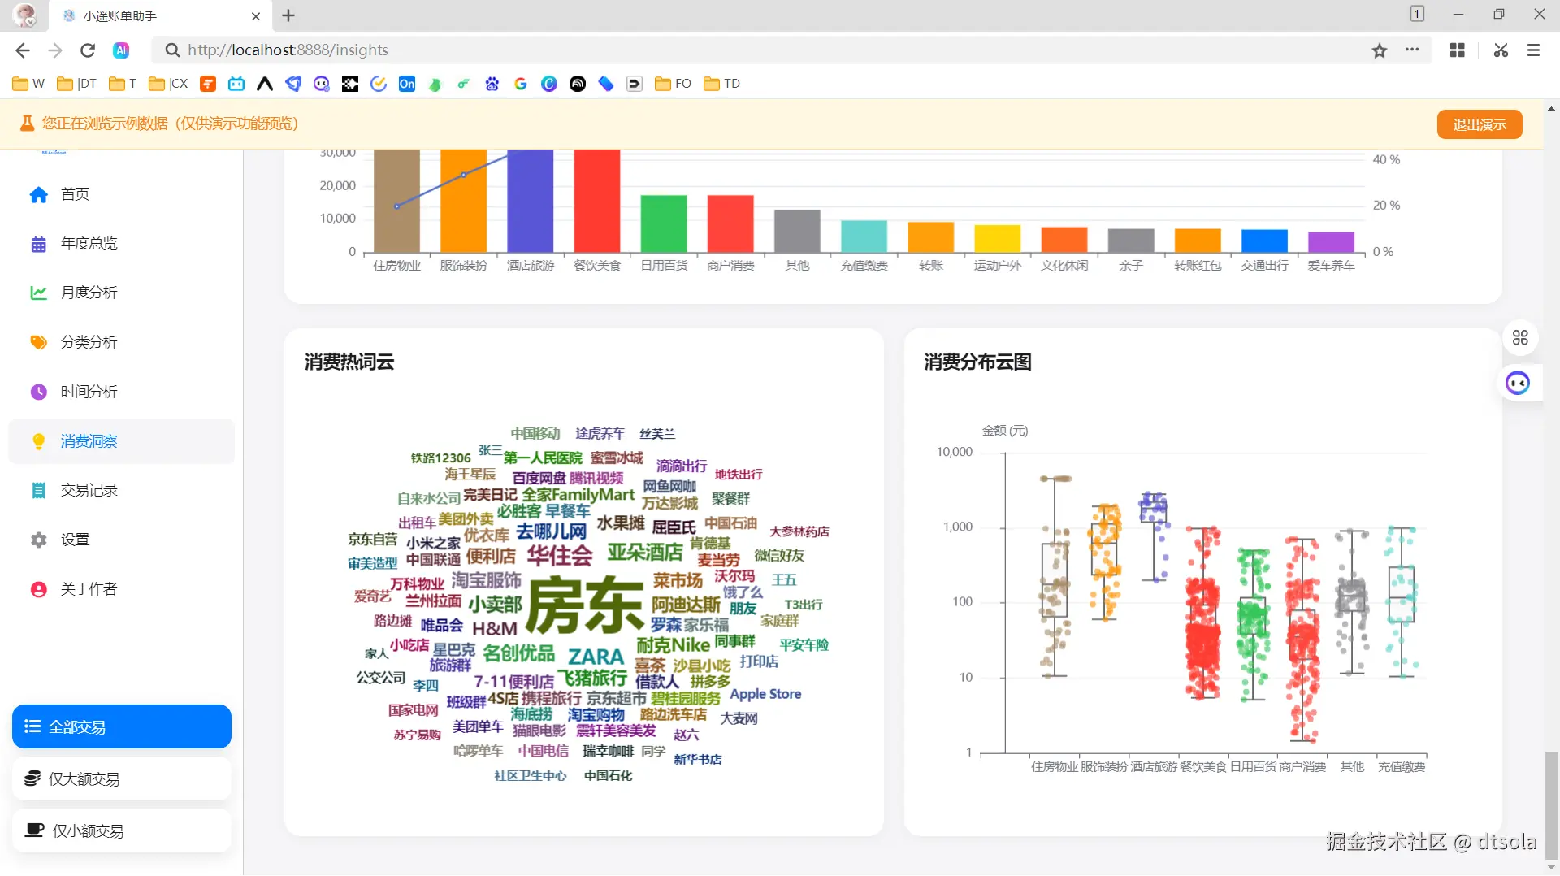Click the 日用百货 green bar
The height and width of the screenshot is (876, 1560).
pyautogui.click(x=664, y=223)
